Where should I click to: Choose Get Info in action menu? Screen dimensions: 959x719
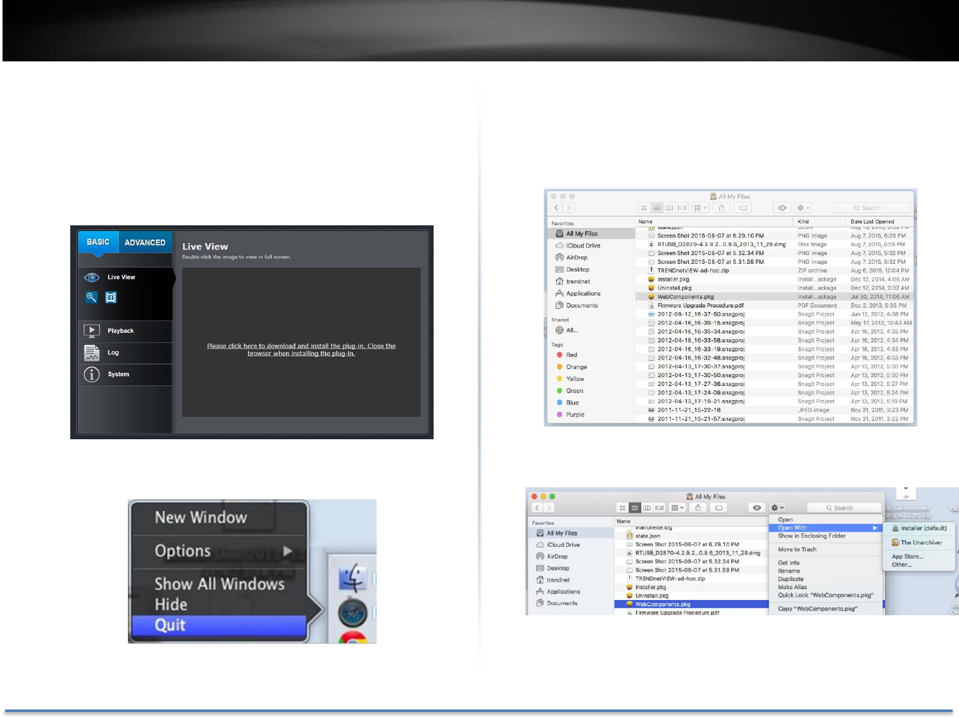(826, 563)
